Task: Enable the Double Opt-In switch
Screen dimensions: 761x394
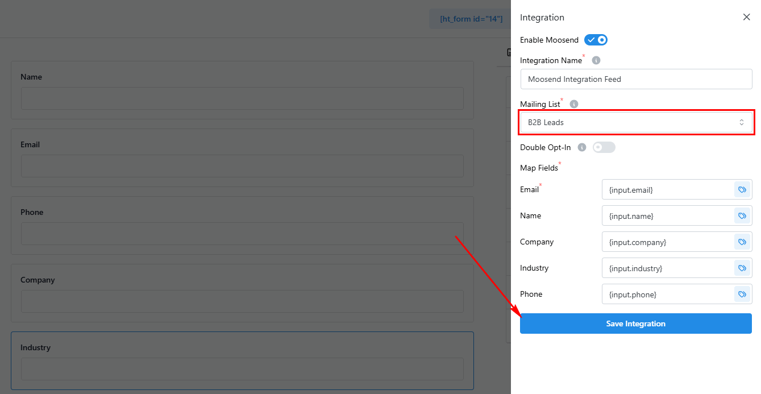Action: (x=604, y=147)
